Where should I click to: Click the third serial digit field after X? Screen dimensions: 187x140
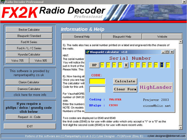(144, 65)
